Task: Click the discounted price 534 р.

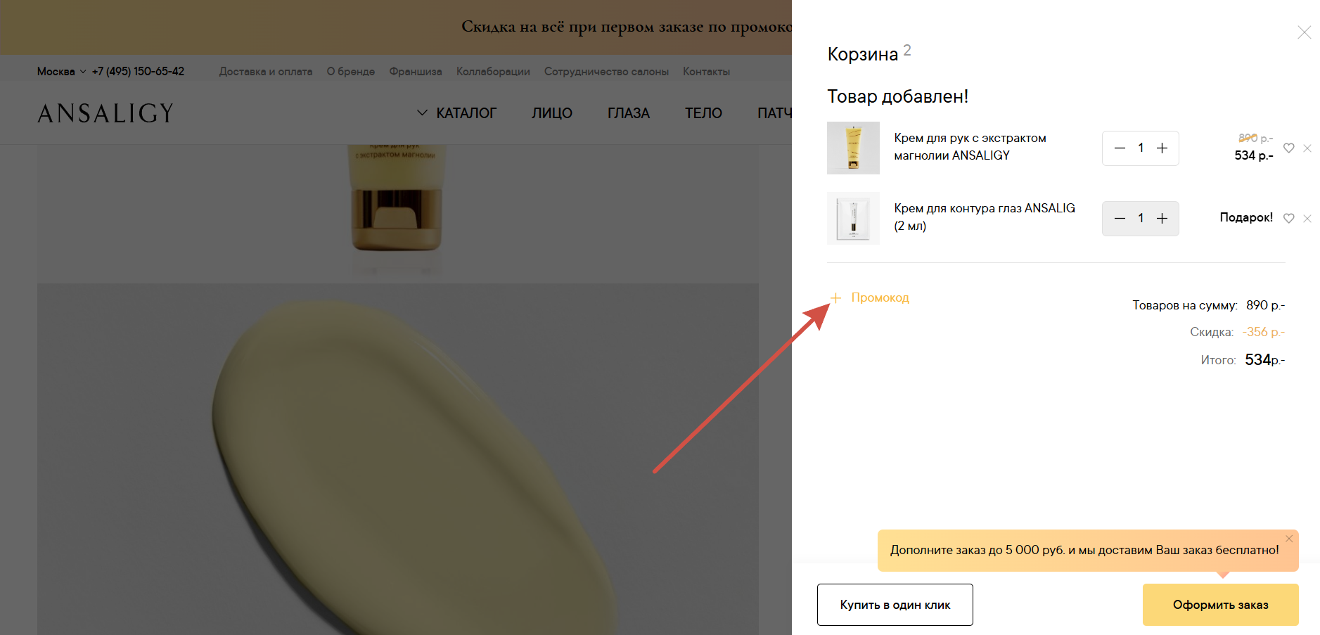Action: [1253, 155]
